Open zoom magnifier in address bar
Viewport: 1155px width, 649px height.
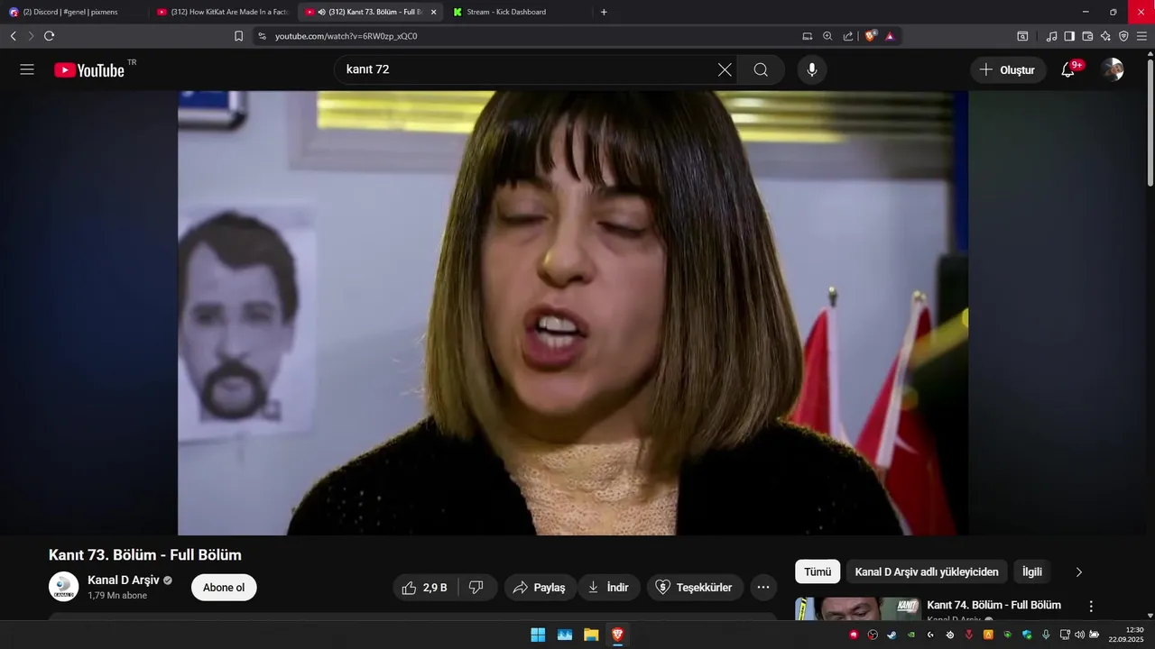click(827, 36)
